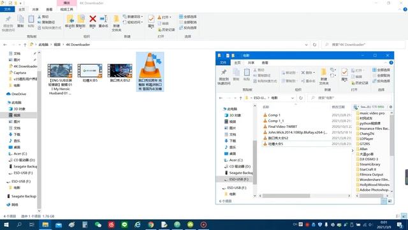Click blue Help icon in 电影 window
408x230 pixels.
pyautogui.click(x=391, y=63)
